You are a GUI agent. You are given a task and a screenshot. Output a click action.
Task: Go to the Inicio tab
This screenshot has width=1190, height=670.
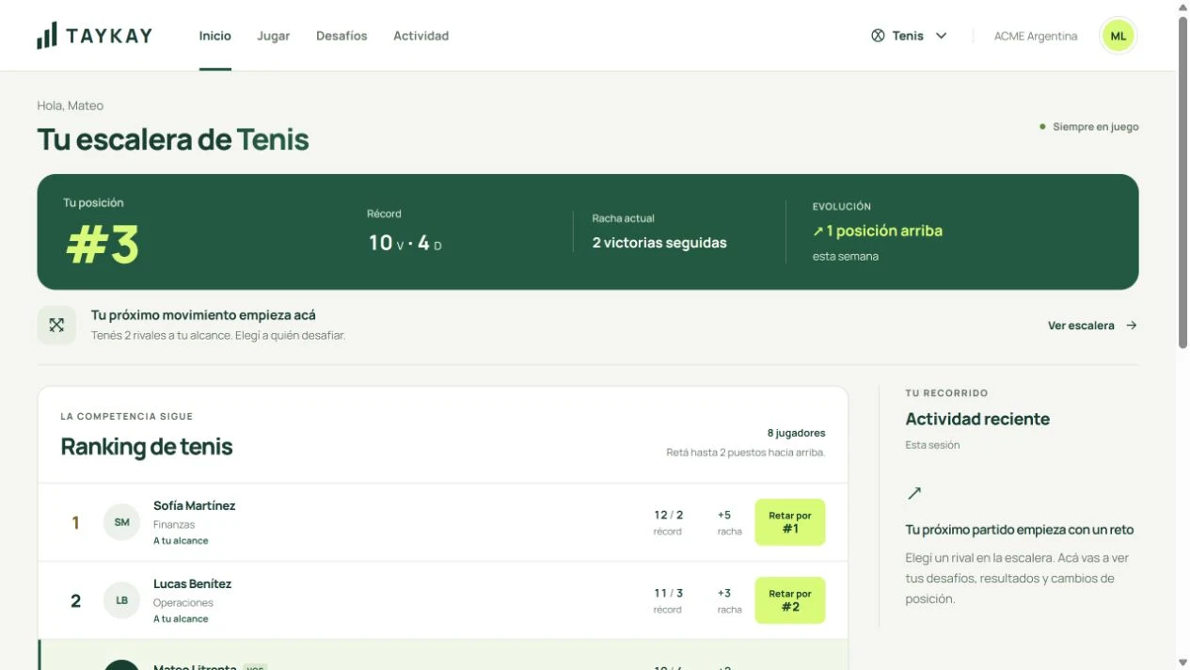215,36
